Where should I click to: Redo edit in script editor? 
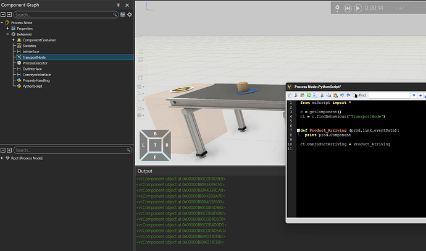tap(348, 95)
